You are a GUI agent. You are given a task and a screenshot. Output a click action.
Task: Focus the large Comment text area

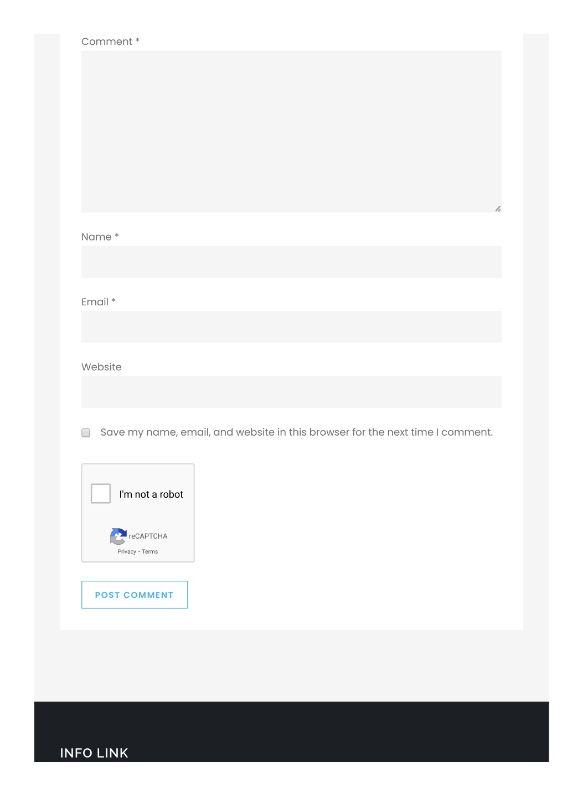(291, 131)
